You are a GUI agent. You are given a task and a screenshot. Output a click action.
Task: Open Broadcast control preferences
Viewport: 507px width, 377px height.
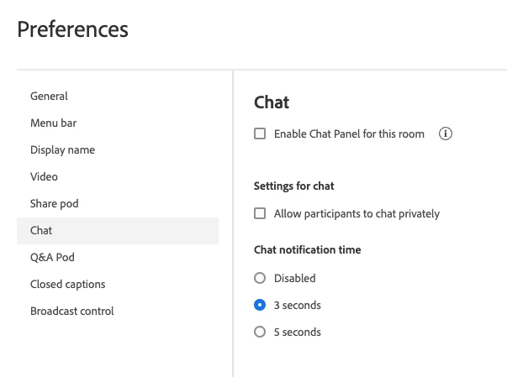pos(71,312)
